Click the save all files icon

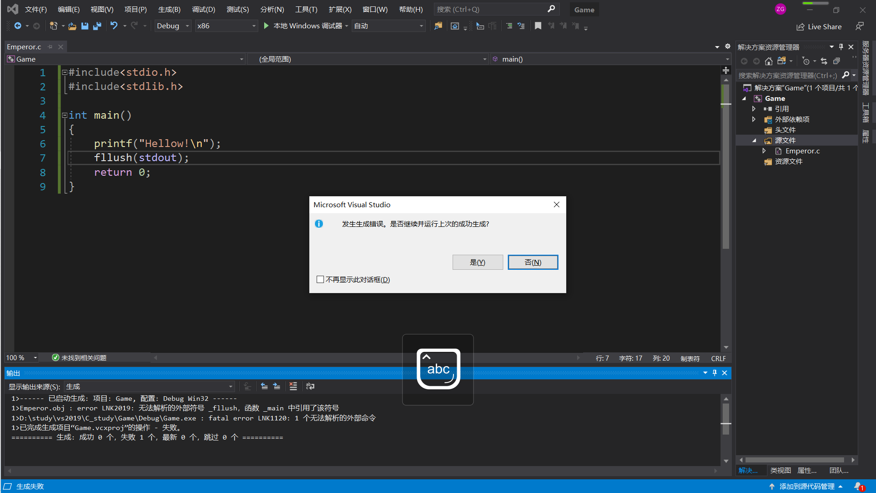point(97,26)
